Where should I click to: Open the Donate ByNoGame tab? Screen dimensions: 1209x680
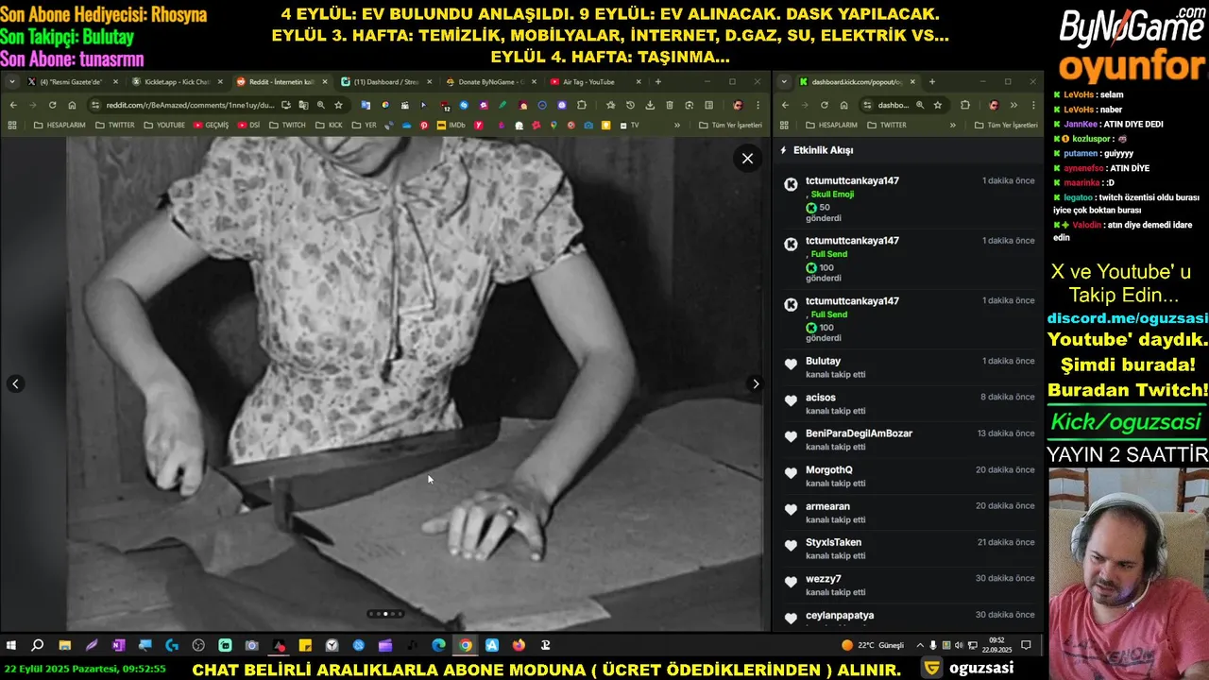point(490,82)
